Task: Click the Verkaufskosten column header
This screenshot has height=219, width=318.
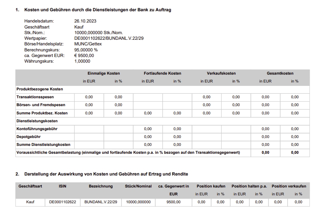Action: (x=221, y=73)
